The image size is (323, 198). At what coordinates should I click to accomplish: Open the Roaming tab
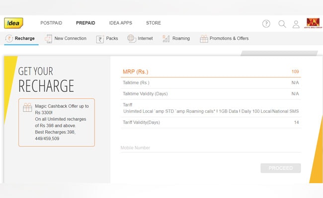point(176,39)
